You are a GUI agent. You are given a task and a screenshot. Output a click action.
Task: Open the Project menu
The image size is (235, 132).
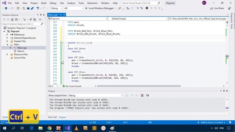tap(34, 3)
